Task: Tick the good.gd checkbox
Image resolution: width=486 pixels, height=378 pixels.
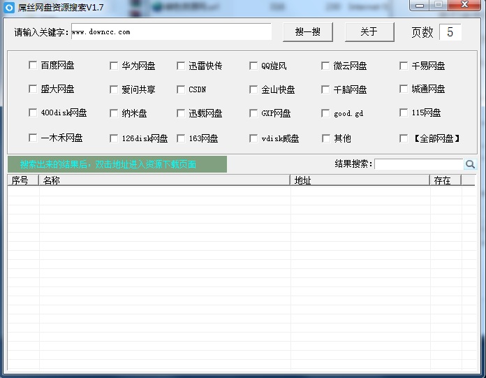Action: (325, 113)
